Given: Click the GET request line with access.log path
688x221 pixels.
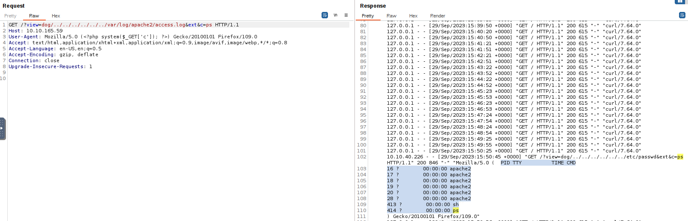Looking at the screenshot, I should [x=124, y=25].
